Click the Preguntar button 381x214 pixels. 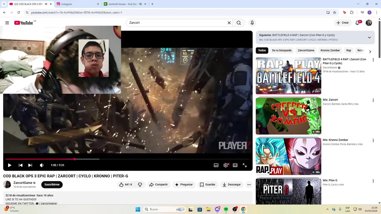184,185
